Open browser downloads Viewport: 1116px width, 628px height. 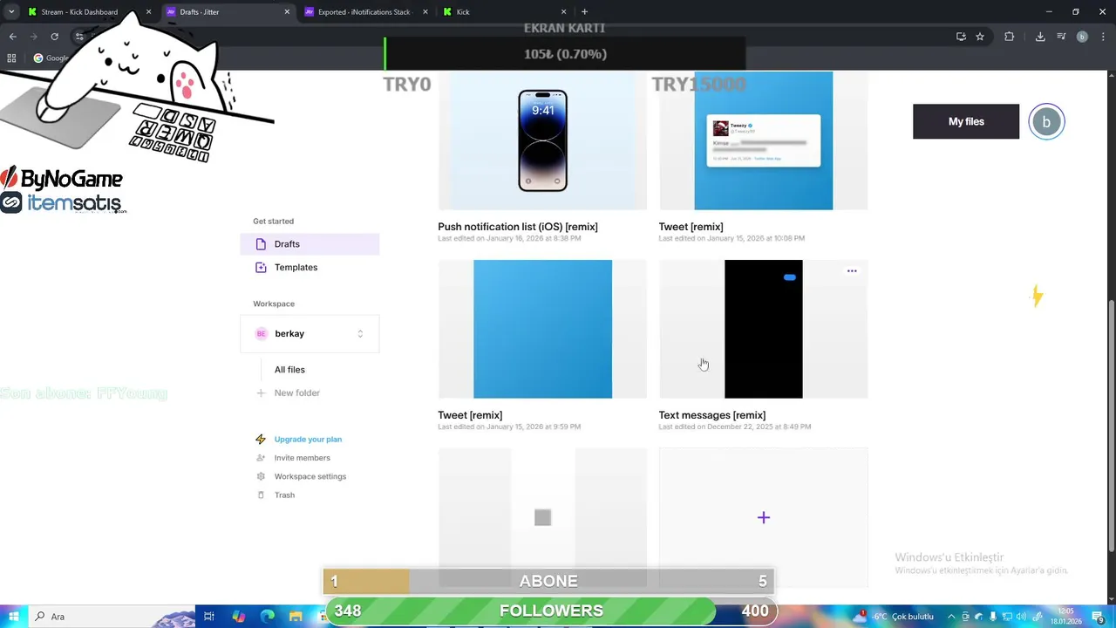[1040, 37]
